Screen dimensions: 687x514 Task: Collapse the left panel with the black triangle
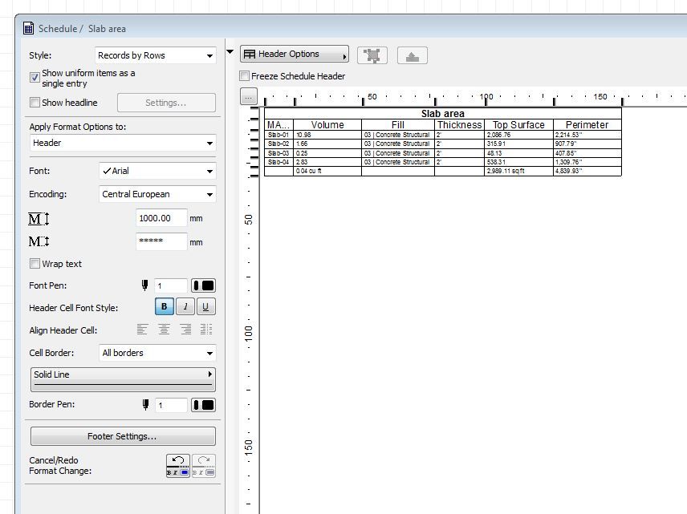pyautogui.click(x=230, y=52)
